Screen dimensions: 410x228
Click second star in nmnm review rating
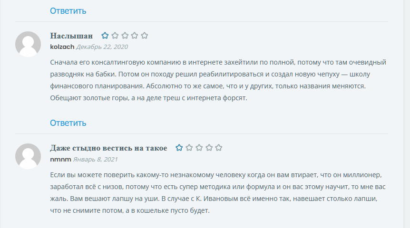tap(189, 148)
